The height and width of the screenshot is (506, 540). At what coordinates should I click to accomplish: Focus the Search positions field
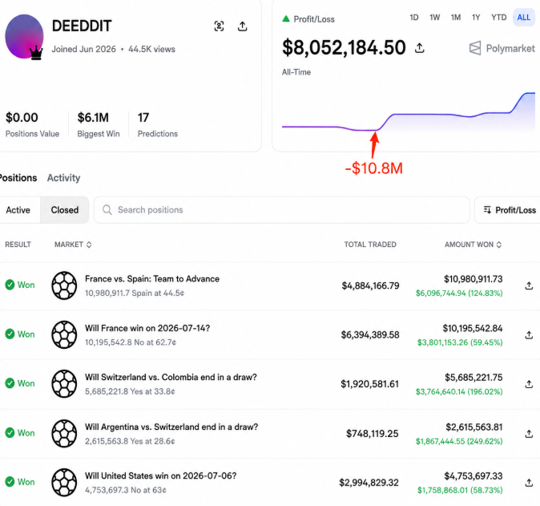point(282,210)
